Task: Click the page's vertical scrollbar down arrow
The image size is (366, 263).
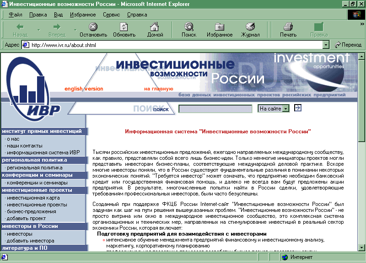Action: click(362, 248)
